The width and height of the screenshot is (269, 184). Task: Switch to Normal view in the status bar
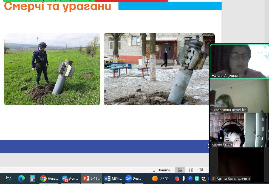pyautogui.click(x=180, y=170)
